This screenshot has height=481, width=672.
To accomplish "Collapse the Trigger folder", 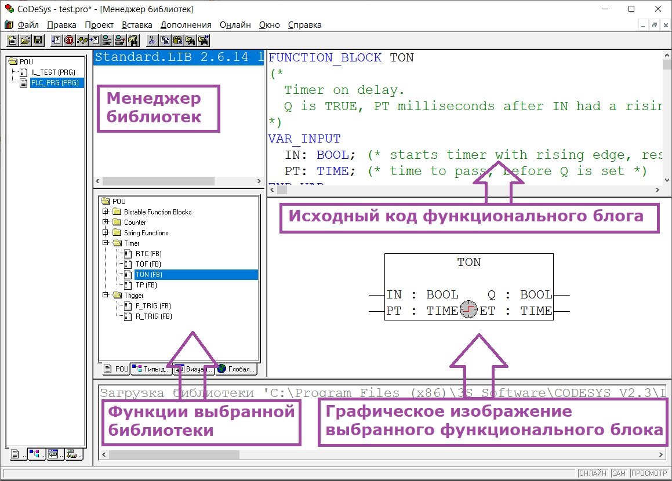I will (105, 295).
